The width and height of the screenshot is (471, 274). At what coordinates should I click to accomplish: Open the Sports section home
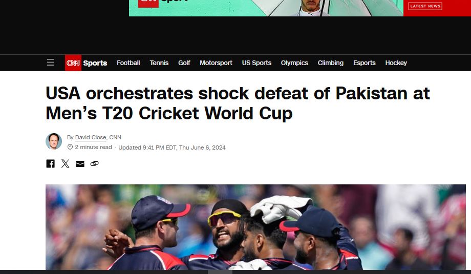[95, 63]
